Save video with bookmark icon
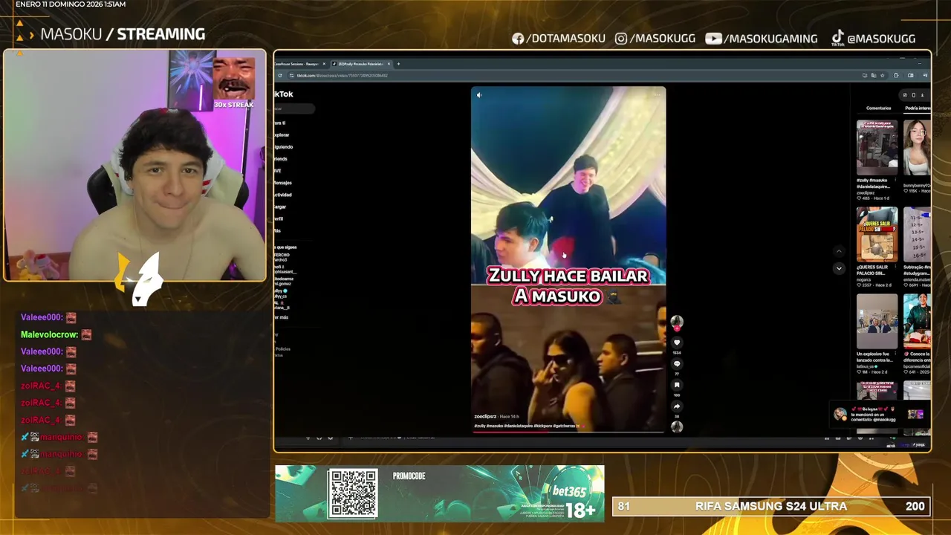This screenshot has height=535, width=951. point(677,385)
